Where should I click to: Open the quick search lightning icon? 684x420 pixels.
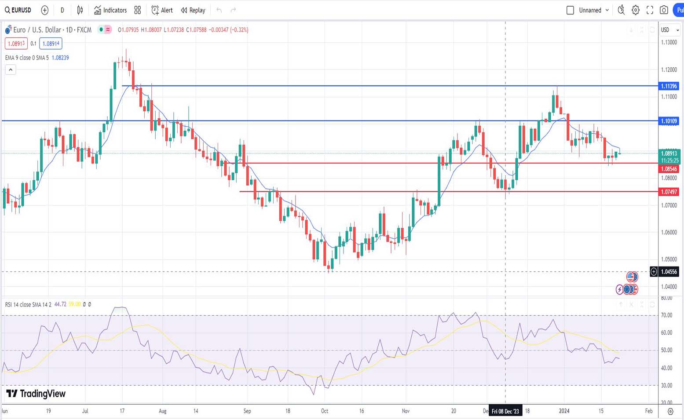(621, 10)
